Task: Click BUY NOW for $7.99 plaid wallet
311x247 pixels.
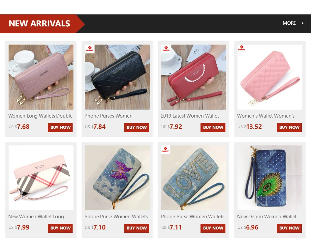Action: (60, 228)
